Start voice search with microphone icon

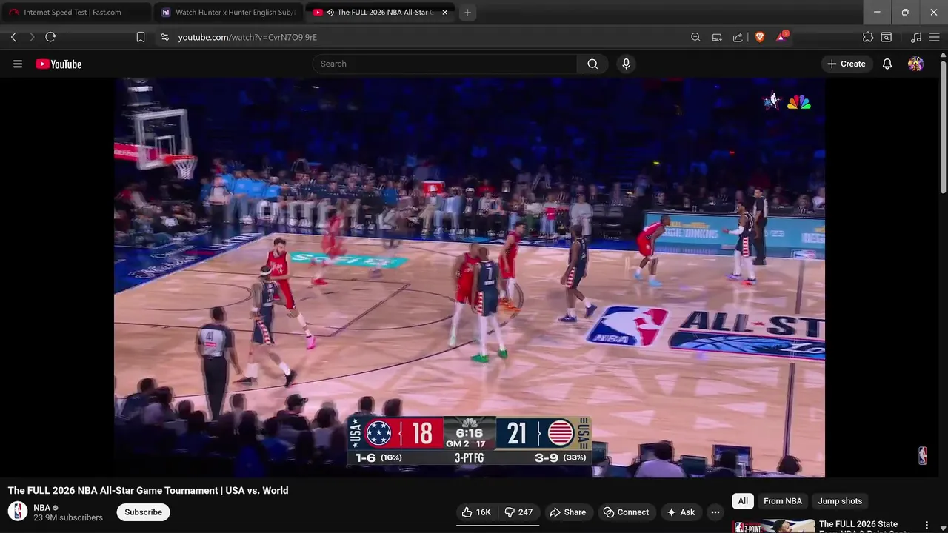tap(626, 64)
